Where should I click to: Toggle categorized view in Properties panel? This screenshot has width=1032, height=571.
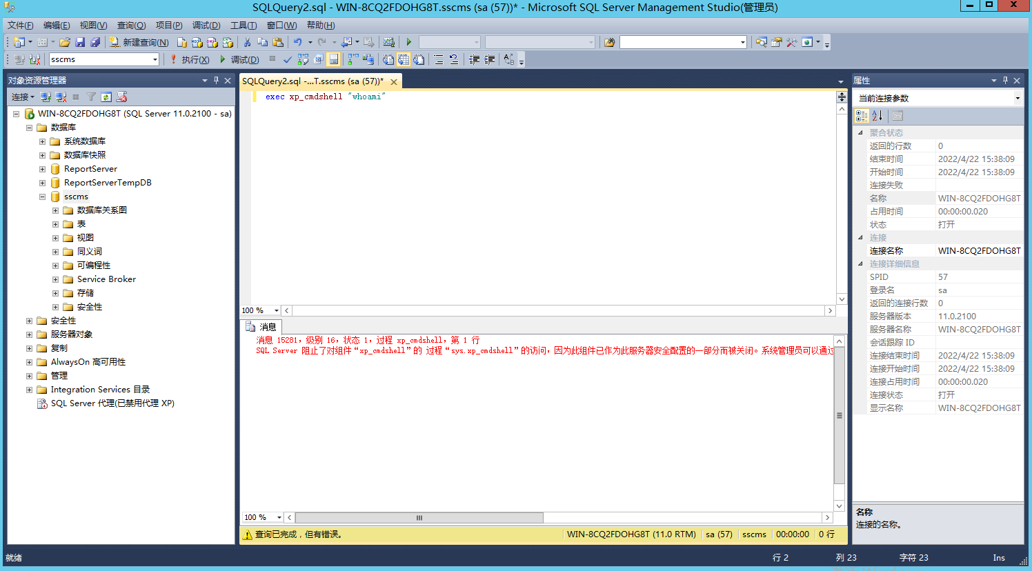coord(862,116)
